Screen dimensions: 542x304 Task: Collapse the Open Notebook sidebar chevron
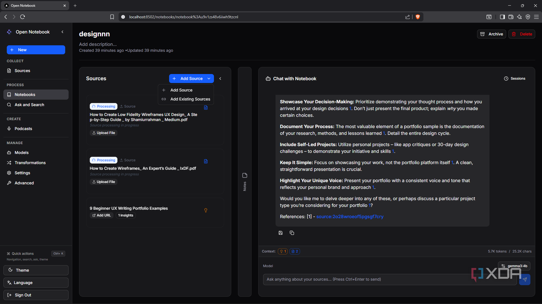(x=62, y=32)
